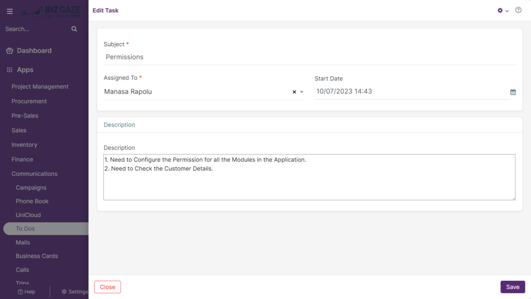Open Campaigns under Communications
The image size is (531, 299).
(x=31, y=187)
